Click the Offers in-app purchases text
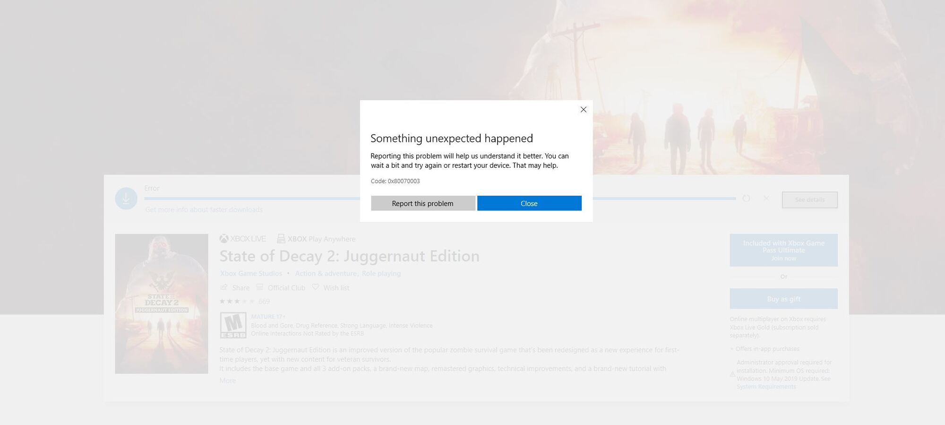 pos(765,349)
